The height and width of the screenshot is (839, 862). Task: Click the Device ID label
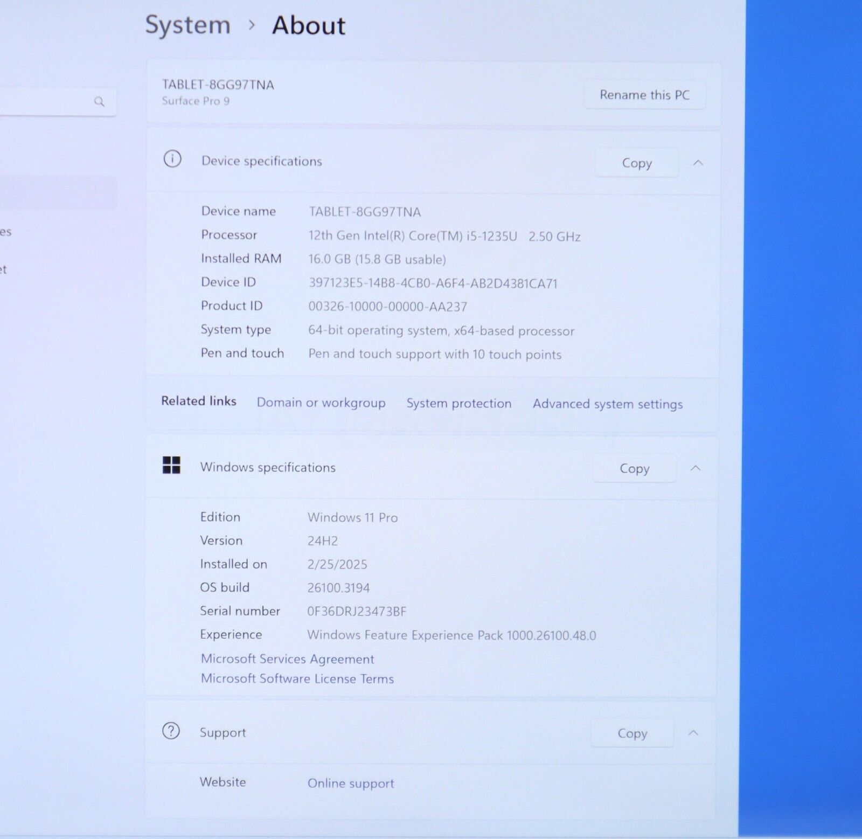228,282
